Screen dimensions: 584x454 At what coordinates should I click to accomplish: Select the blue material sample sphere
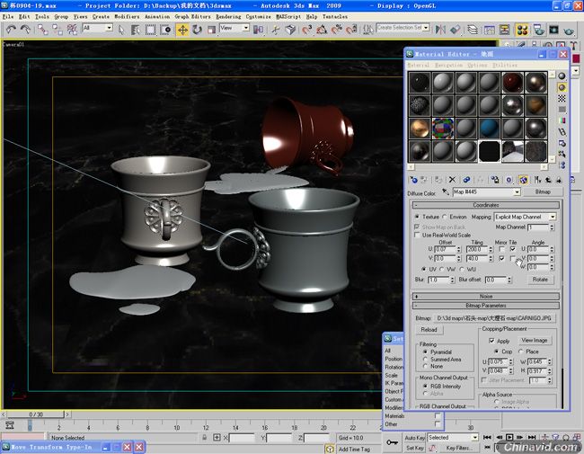tap(489, 129)
